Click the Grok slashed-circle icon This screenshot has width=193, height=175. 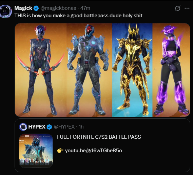click(x=178, y=8)
